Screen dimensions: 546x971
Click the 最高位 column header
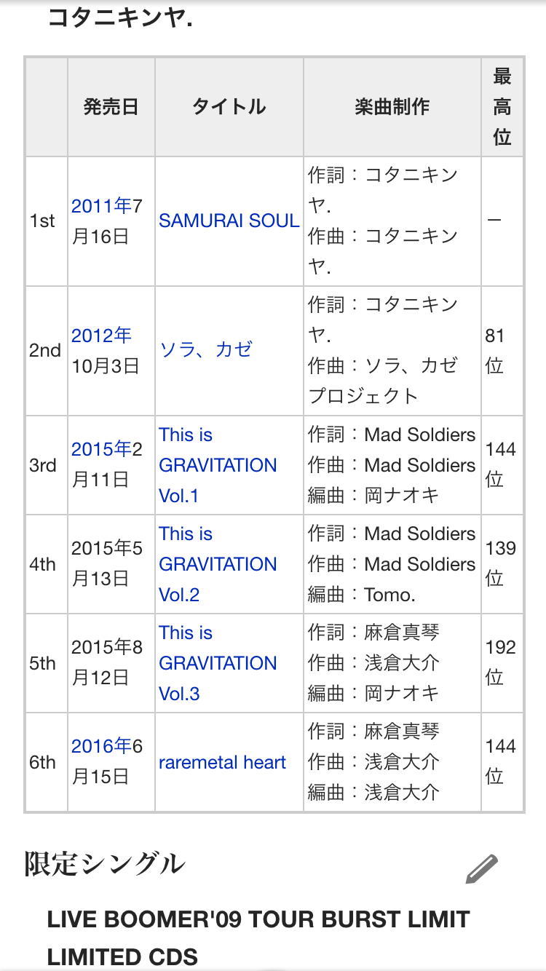pos(502,107)
